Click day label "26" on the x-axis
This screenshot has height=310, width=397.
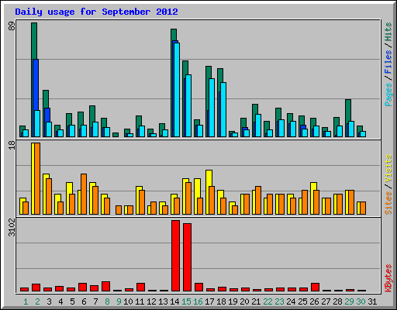coord(314,301)
